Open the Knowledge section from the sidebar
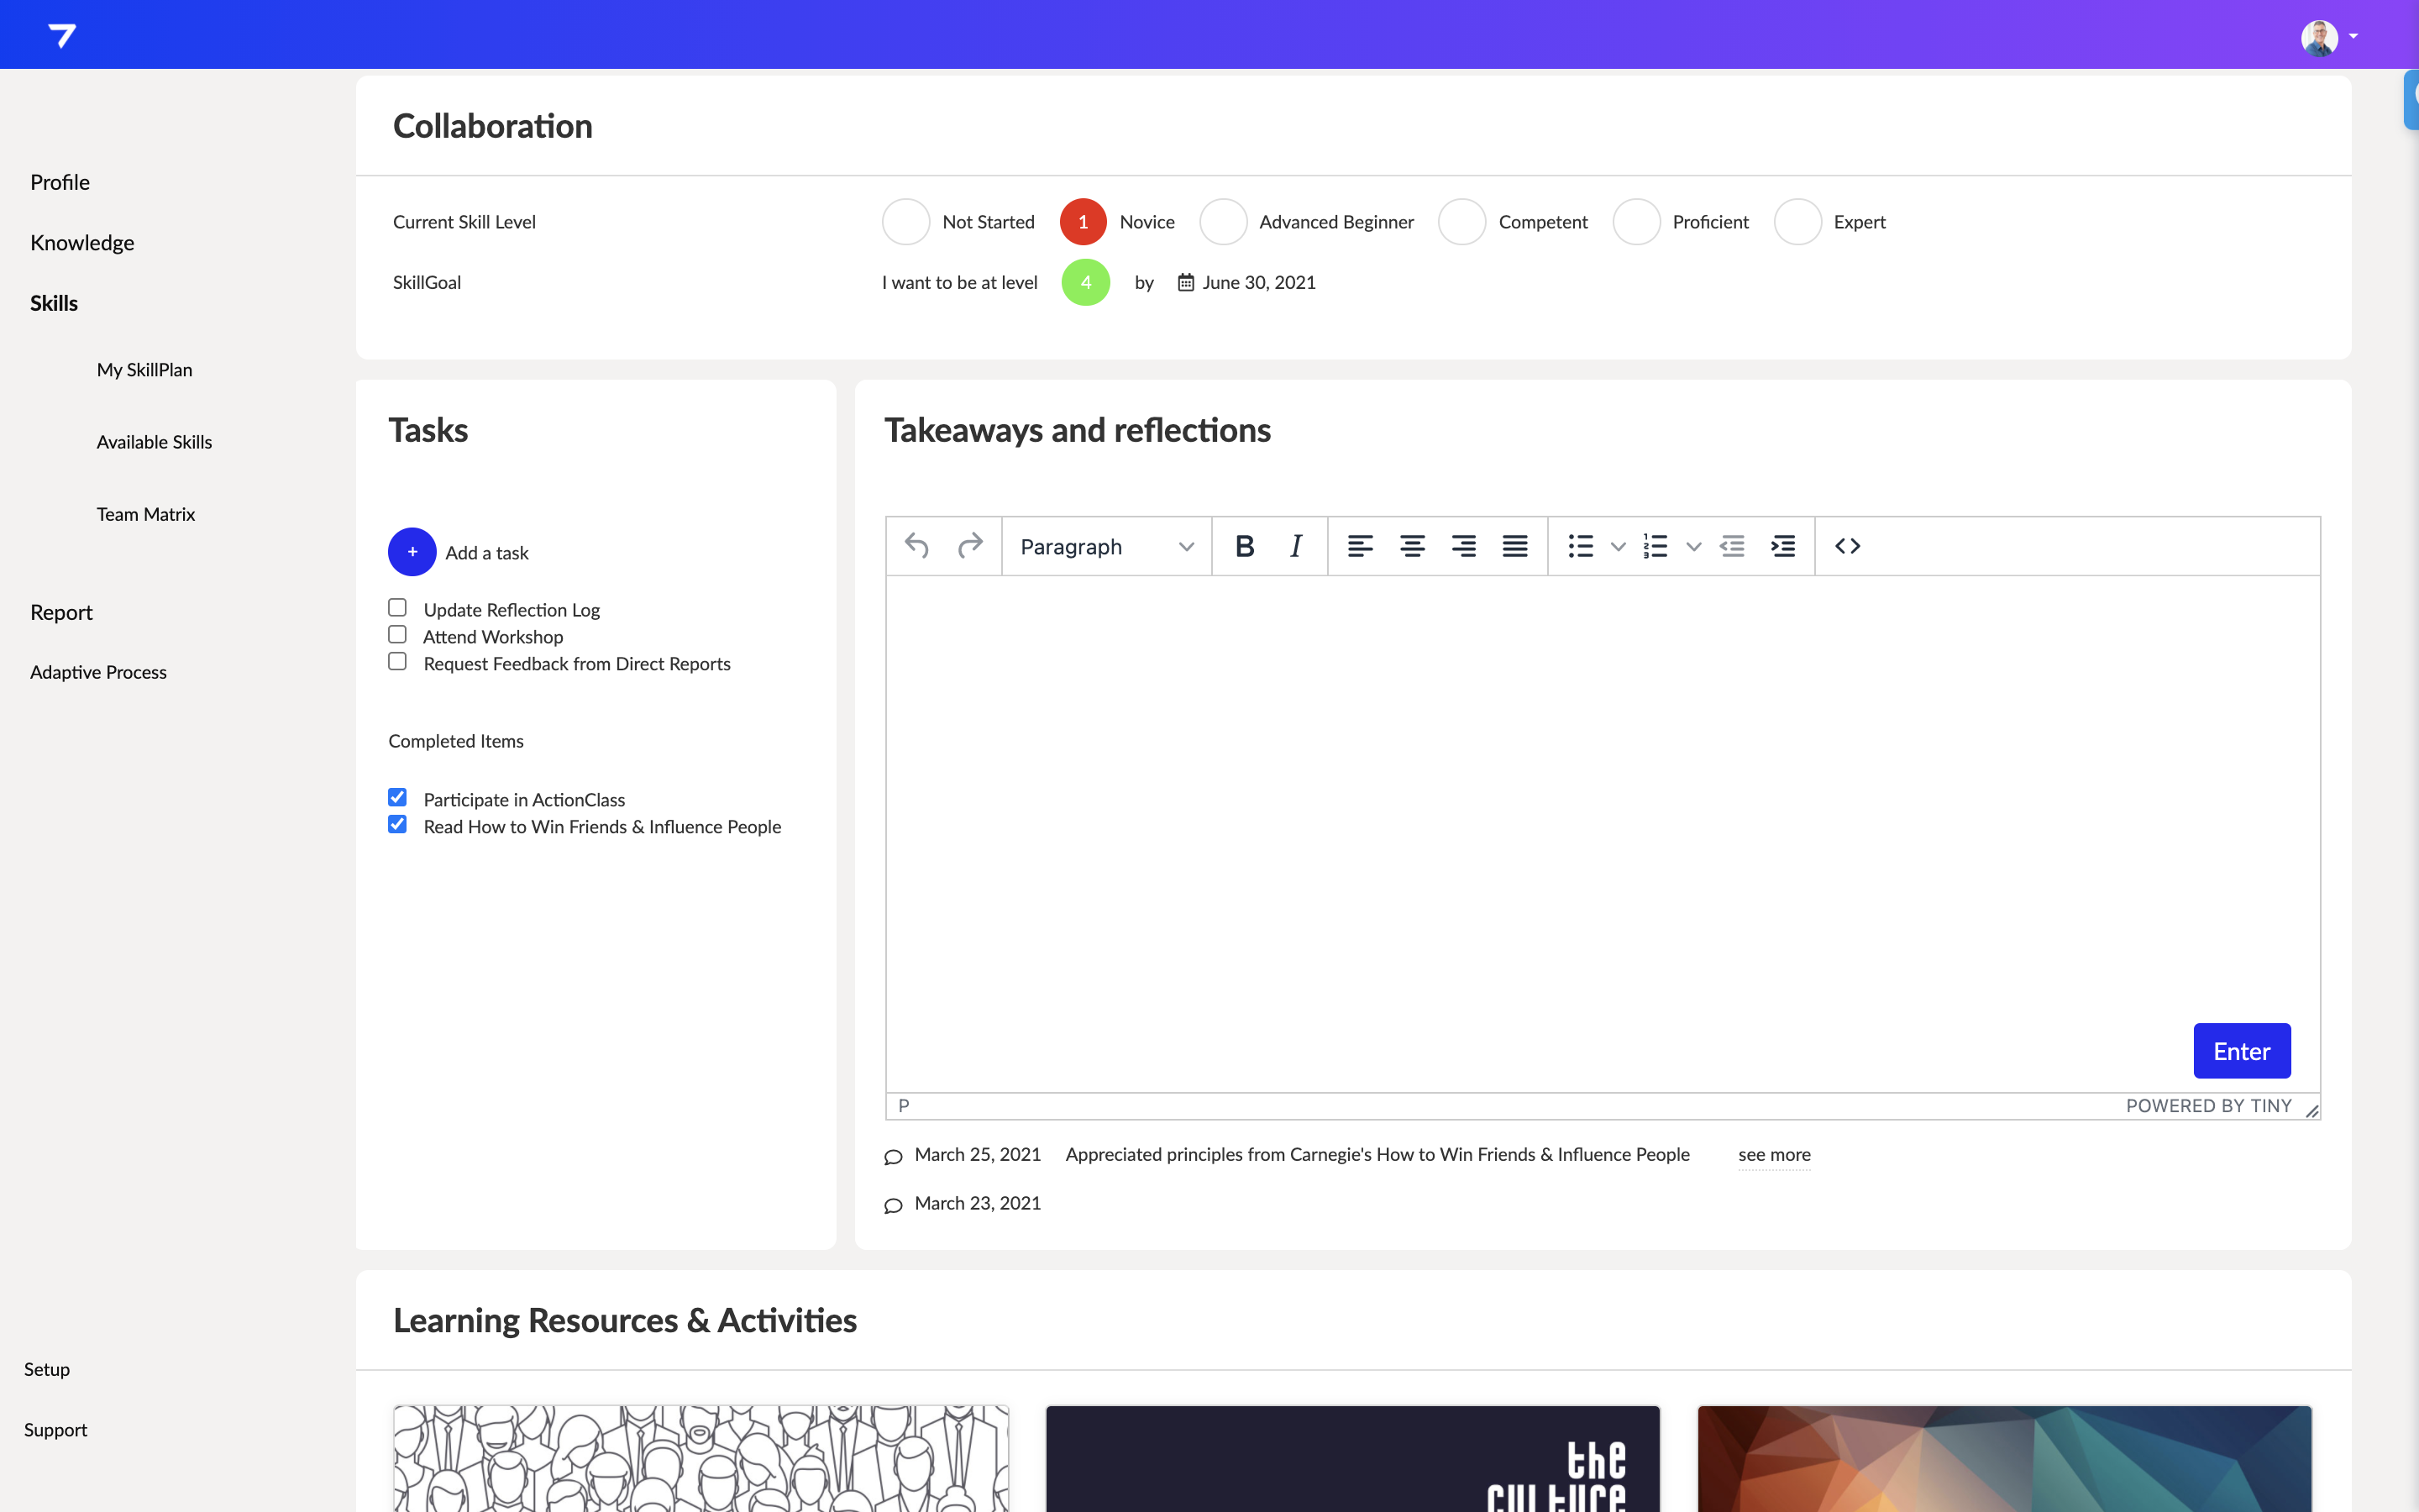The width and height of the screenshot is (2419, 1512). pyautogui.click(x=81, y=242)
